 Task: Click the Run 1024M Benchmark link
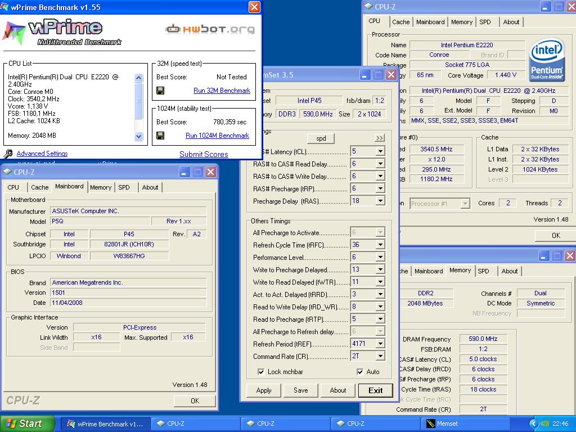[x=218, y=136]
